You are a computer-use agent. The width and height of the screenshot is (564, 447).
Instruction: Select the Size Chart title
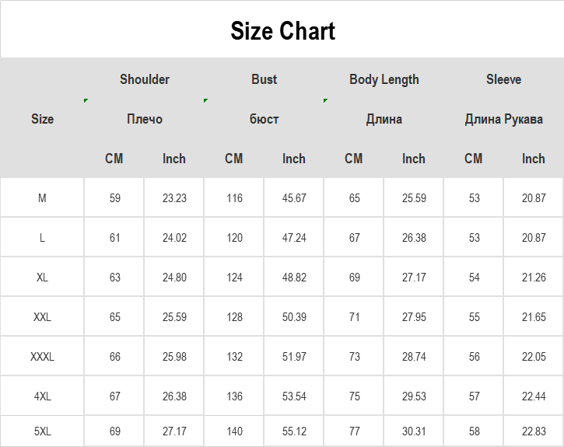[x=282, y=30]
